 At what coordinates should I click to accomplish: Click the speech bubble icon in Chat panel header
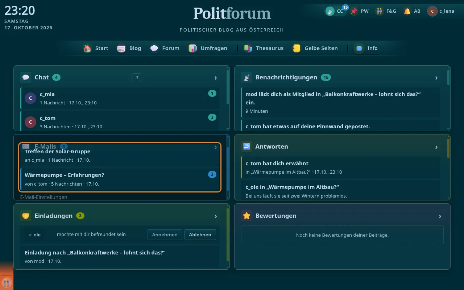coord(26,77)
